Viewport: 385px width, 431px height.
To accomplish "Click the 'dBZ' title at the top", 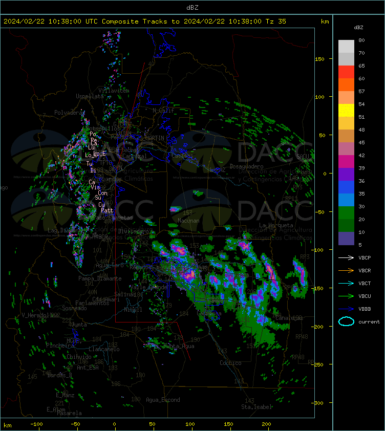I will 192,8.
